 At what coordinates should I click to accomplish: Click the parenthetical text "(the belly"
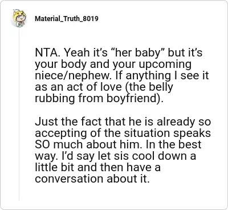pos(149,87)
